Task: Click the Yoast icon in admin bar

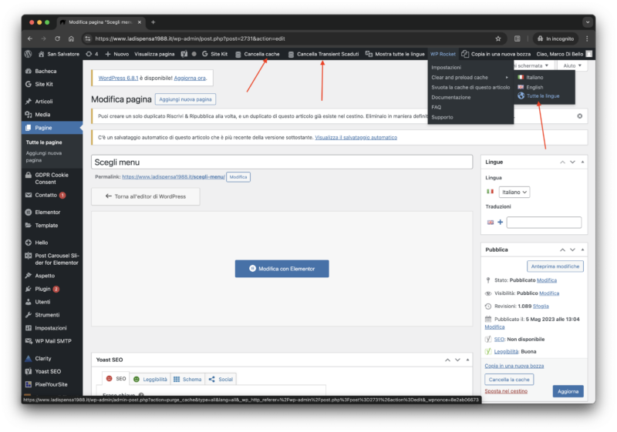Action: pyautogui.click(x=184, y=54)
